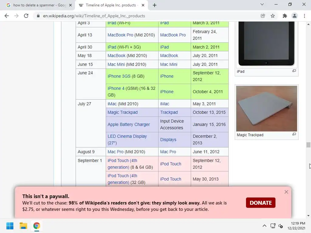Image resolution: width=311 pixels, height=233 pixels.
Task: Open the Mac Pro (Mid 2010) model link
Action: coord(115,152)
